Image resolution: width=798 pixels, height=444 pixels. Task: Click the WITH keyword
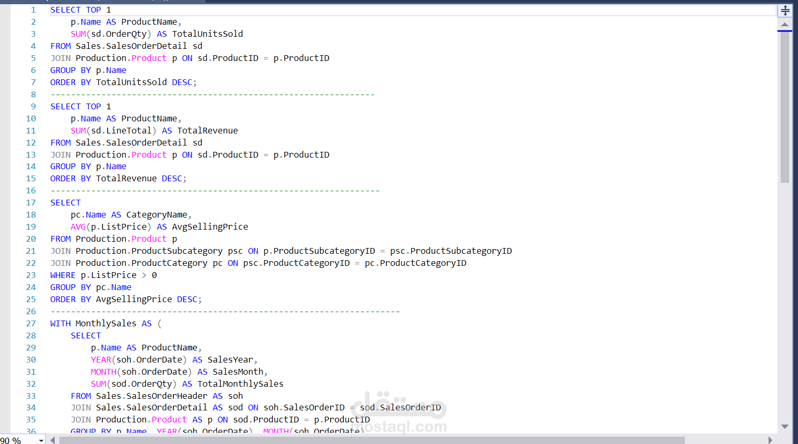click(60, 324)
